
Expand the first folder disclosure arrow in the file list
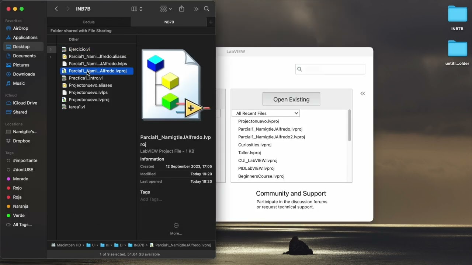51,49
